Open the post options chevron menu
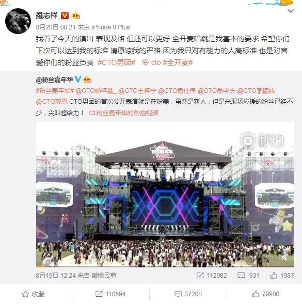302x304 pixels. (x=290, y=11)
